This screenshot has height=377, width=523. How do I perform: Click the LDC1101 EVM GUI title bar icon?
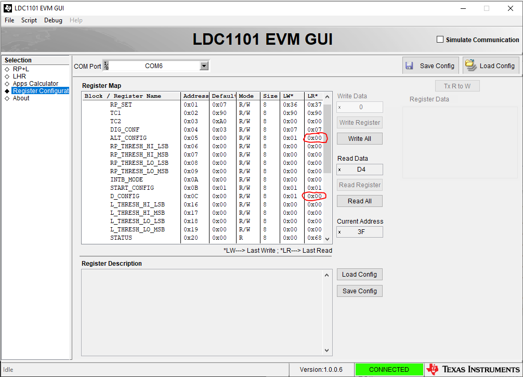point(7,8)
